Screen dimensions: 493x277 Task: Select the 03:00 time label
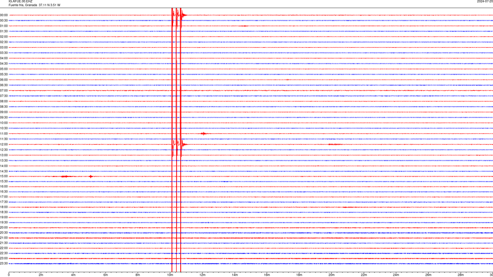[4, 47]
